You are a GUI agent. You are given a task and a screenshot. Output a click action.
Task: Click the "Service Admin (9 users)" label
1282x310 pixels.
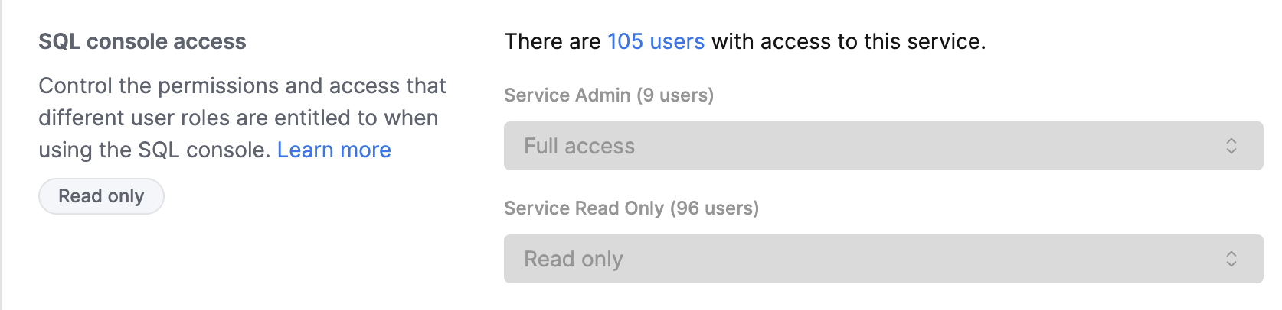pos(609,95)
